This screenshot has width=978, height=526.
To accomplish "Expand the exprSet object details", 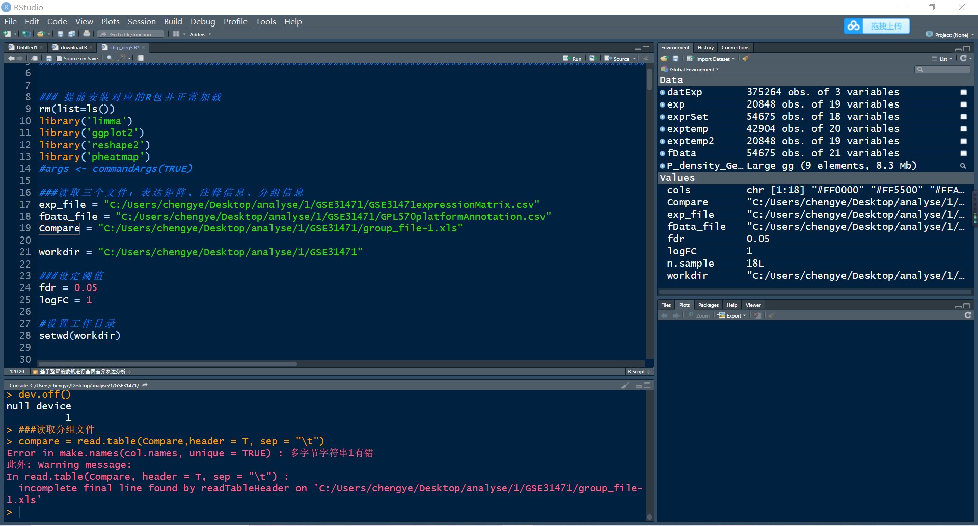I will coord(663,117).
